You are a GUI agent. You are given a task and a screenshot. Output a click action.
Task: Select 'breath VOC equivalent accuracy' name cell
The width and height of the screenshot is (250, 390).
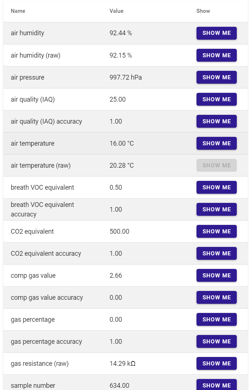click(43, 209)
